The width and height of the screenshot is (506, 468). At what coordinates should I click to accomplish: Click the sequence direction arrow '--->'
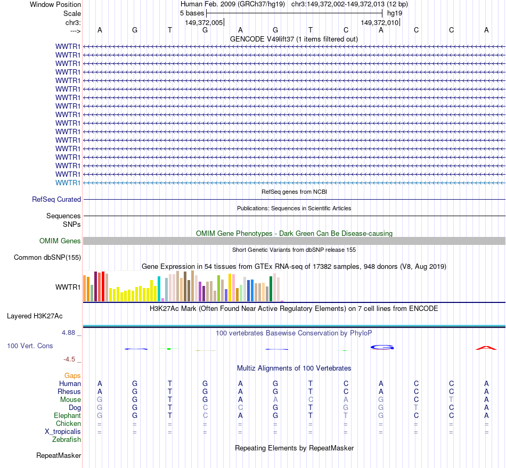75,31
